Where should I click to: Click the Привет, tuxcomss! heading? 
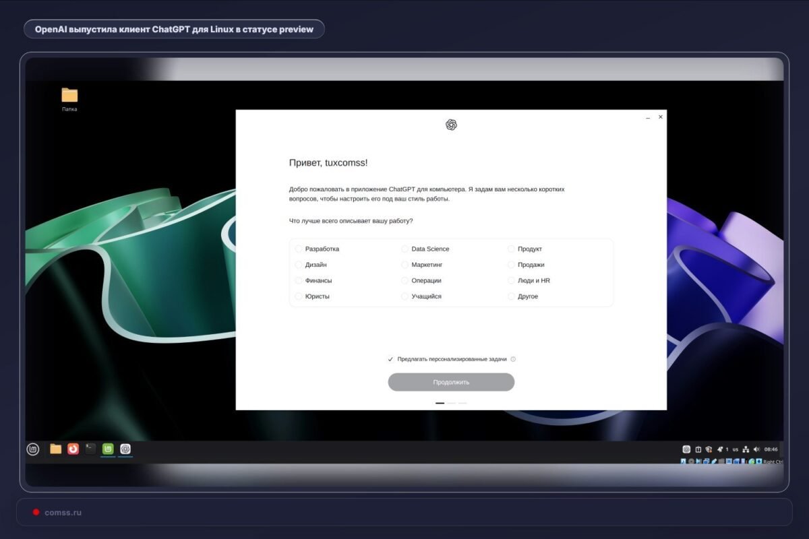pos(328,163)
